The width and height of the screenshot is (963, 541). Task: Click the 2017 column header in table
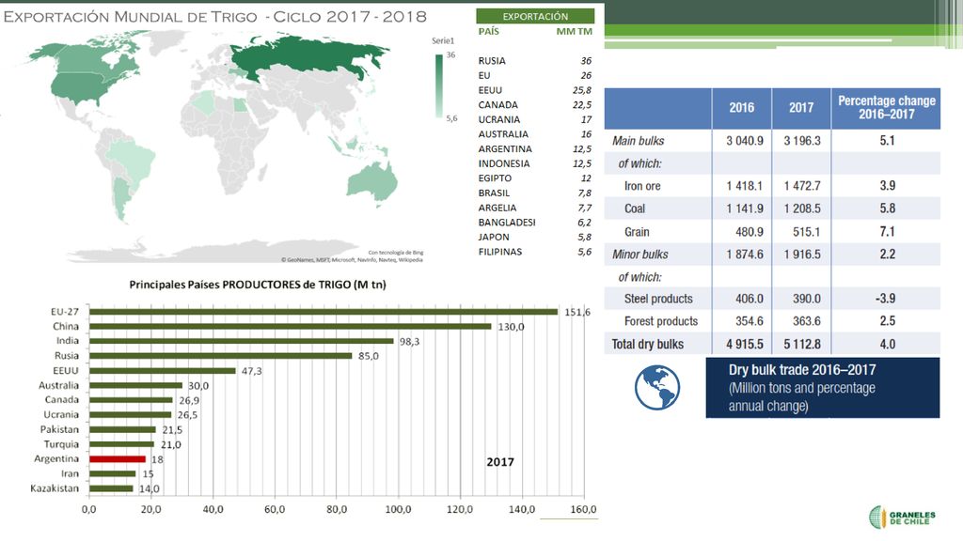point(801,108)
